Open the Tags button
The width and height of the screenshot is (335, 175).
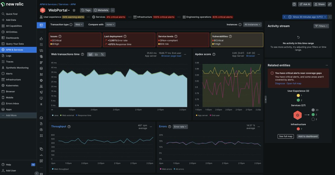click(x=86, y=10)
